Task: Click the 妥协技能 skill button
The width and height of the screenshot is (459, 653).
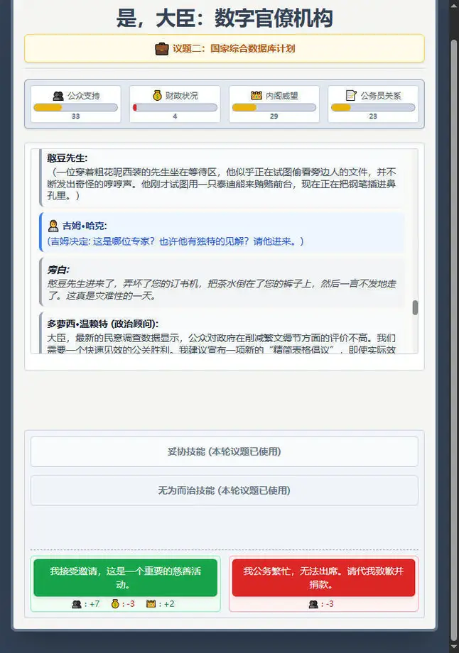Action: coord(224,451)
